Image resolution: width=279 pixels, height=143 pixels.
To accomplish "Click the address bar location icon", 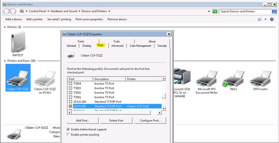I will pos(22,12).
